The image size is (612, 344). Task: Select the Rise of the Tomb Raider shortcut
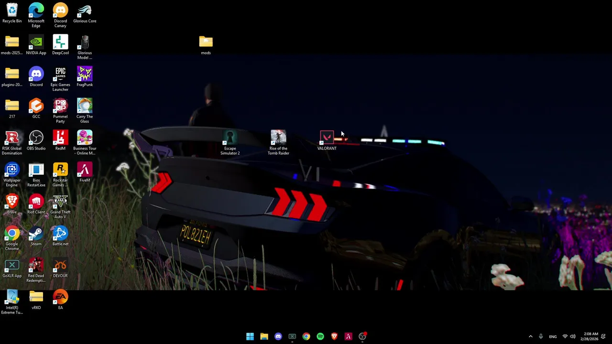coord(278,143)
